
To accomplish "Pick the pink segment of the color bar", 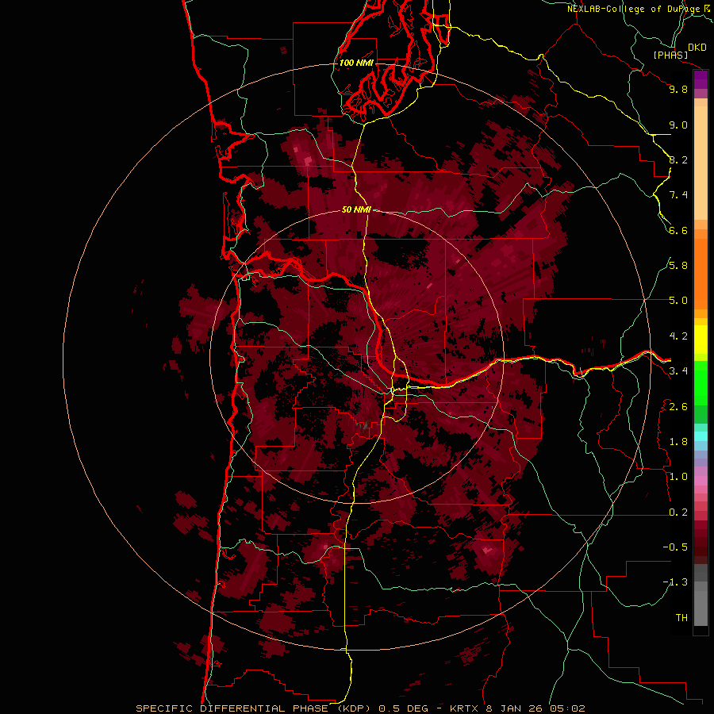I will (701, 481).
